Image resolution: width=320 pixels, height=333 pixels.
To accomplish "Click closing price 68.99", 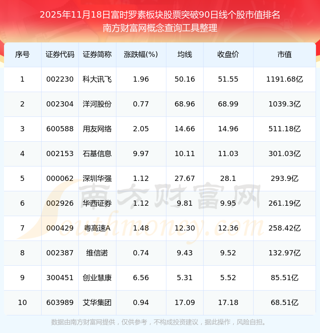I will 228,104.
